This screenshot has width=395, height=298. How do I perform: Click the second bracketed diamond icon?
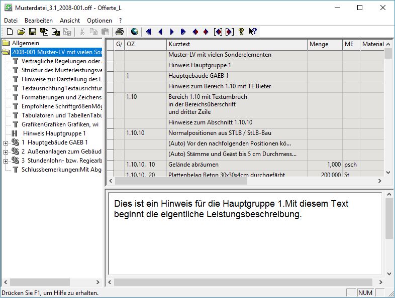pyautogui.click(x=230, y=32)
